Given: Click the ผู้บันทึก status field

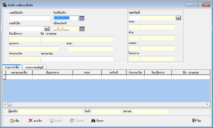Looking at the screenshot, I should coord(50,111).
